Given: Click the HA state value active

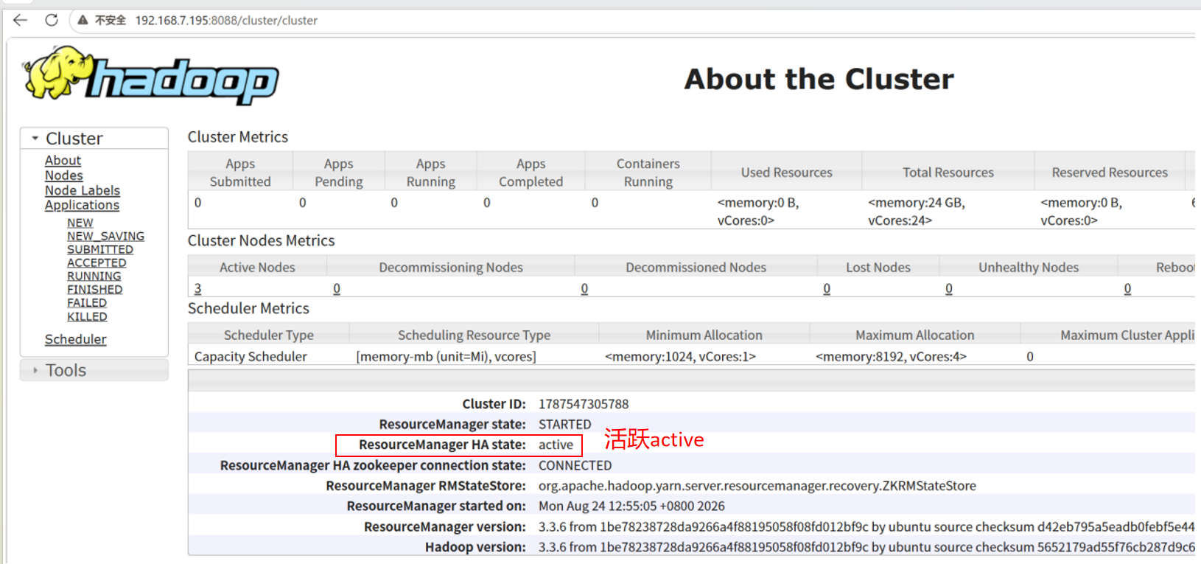Looking at the screenshot, I should point(556,445).
